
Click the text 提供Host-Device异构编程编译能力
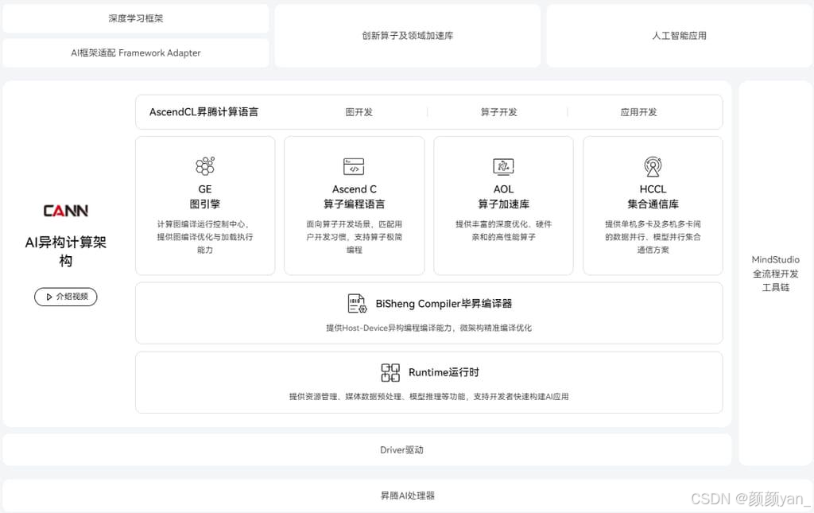point(428,328)
